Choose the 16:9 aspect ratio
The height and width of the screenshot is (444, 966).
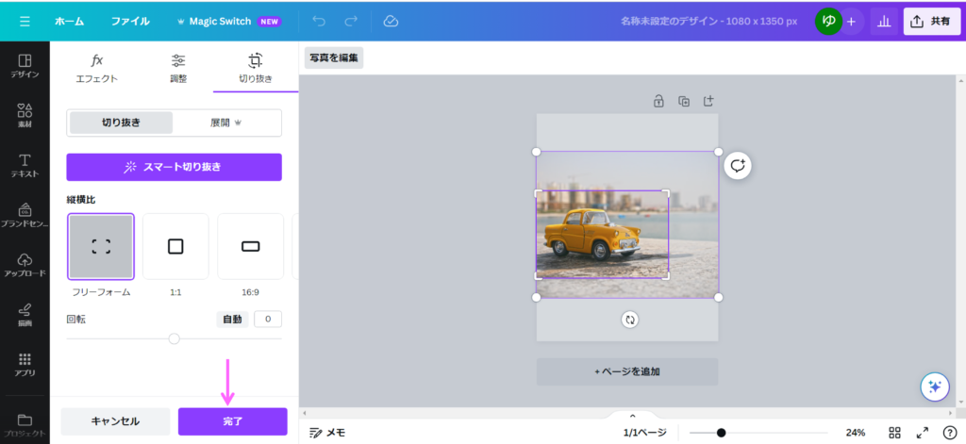pos(250,247)
